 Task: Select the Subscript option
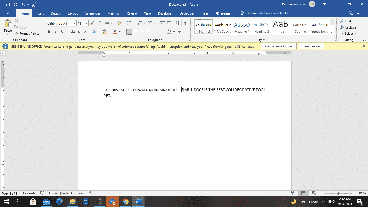(79, 32)
